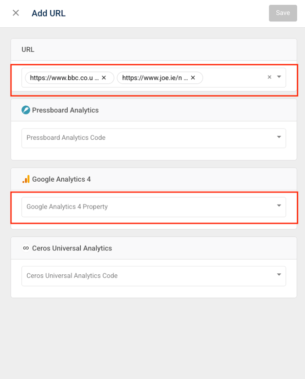This screenshot has width=305, height=379.
Task: Select the https://www.joe.ie/n URL chip
Action: pyautogui.click(x=152, y=77)
